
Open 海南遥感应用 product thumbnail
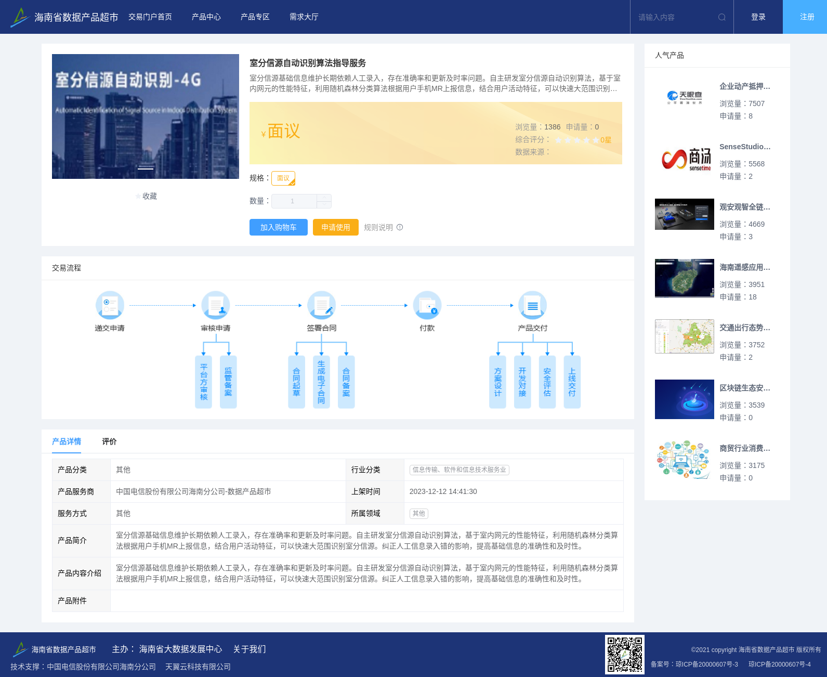(x=685, y=278)
